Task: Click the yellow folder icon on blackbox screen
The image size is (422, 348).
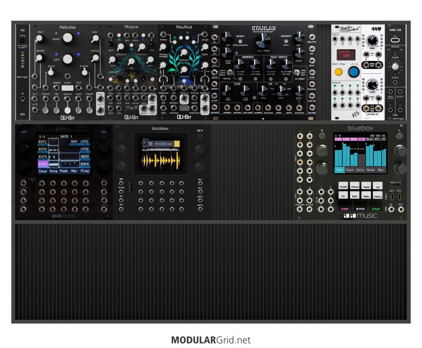Action: [177, 144]
